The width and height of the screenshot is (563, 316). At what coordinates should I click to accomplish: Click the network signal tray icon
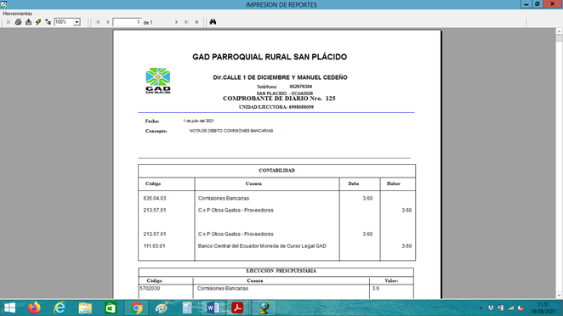pyautogui.click(x=510, y=308)
